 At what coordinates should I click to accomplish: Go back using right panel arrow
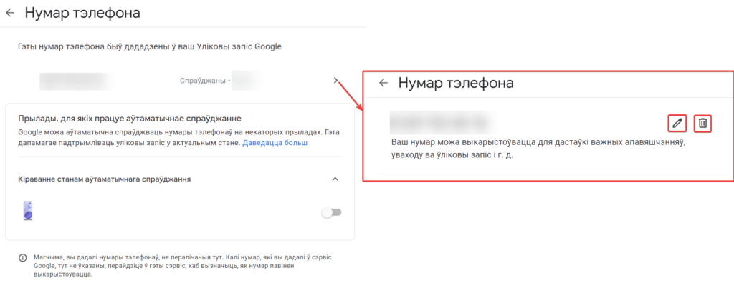click(384, 83)
